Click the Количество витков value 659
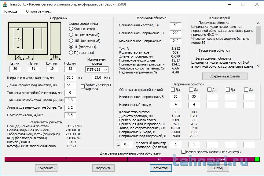Image resolution: width=264 pixels, height=176 pixels. pos(176,52)
